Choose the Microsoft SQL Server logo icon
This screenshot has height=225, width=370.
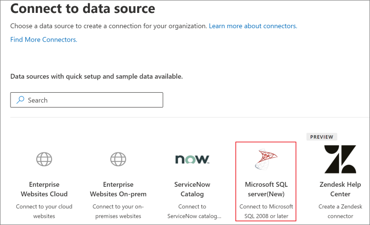click(x=266, y=159)
